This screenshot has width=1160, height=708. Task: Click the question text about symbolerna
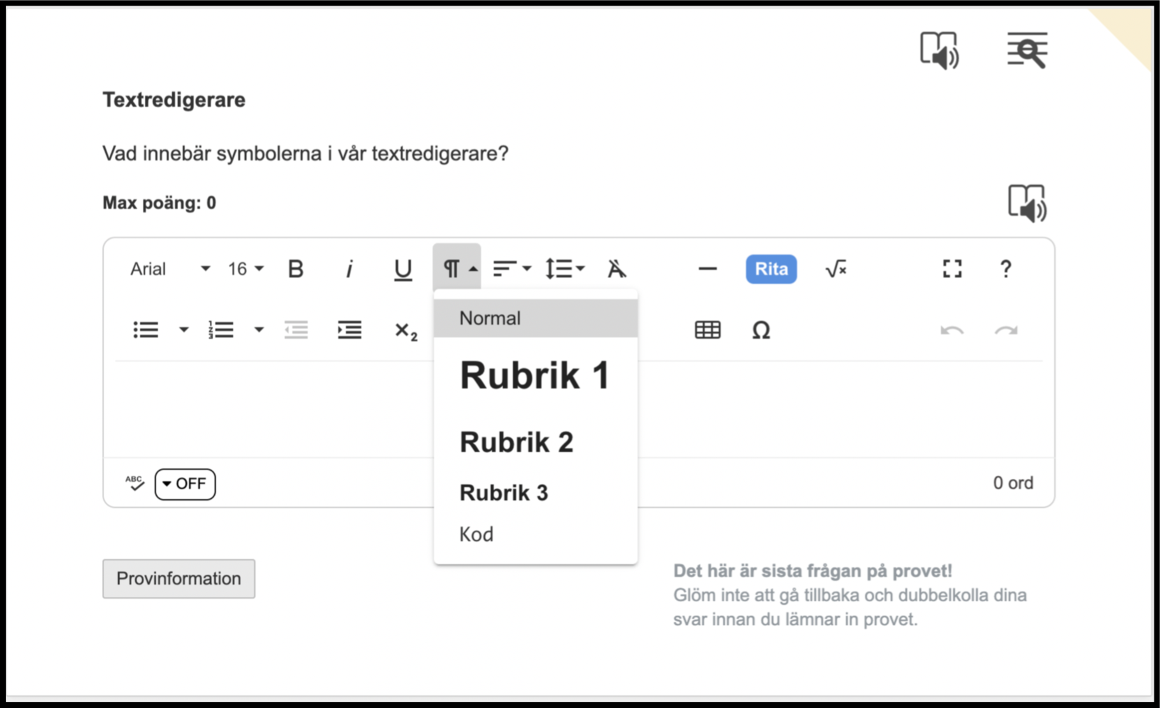click(305, 154)
